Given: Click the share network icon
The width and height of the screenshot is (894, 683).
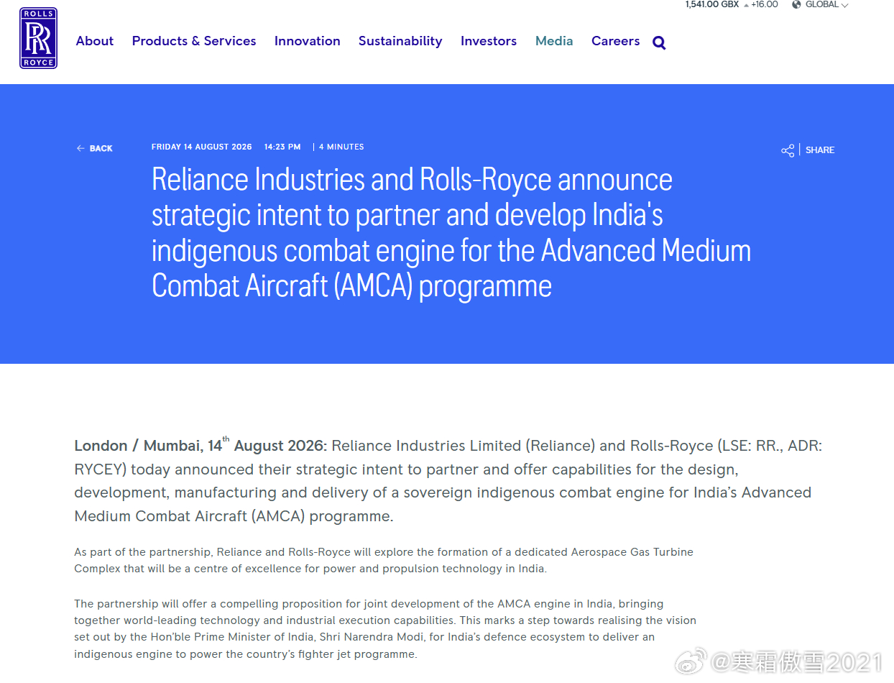Looking at the screenshot, I should (x=788, y=150).
